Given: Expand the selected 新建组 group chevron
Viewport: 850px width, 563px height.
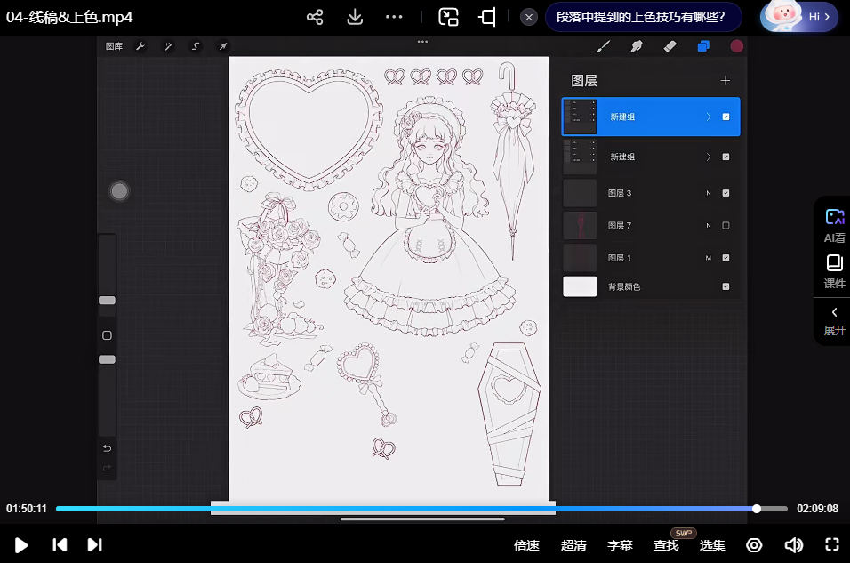Looking at the screenshot, I should 709,117.
